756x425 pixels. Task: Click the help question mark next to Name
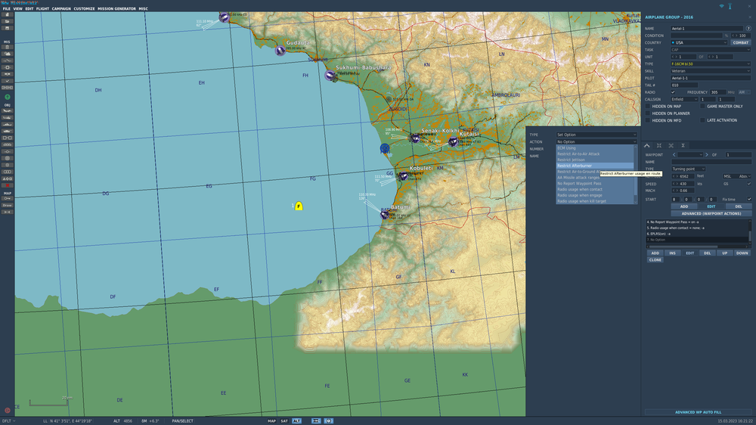(x=748, y=29)
